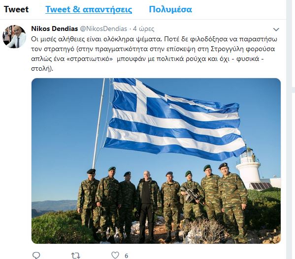Select the Πολυμέσα tab
This screenshot has height=259, width=295.
point(170,9)
